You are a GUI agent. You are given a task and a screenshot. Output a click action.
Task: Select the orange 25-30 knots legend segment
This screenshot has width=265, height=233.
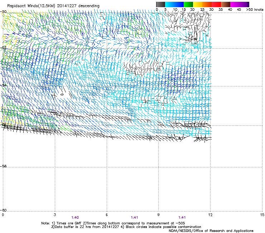pos(207,4)
